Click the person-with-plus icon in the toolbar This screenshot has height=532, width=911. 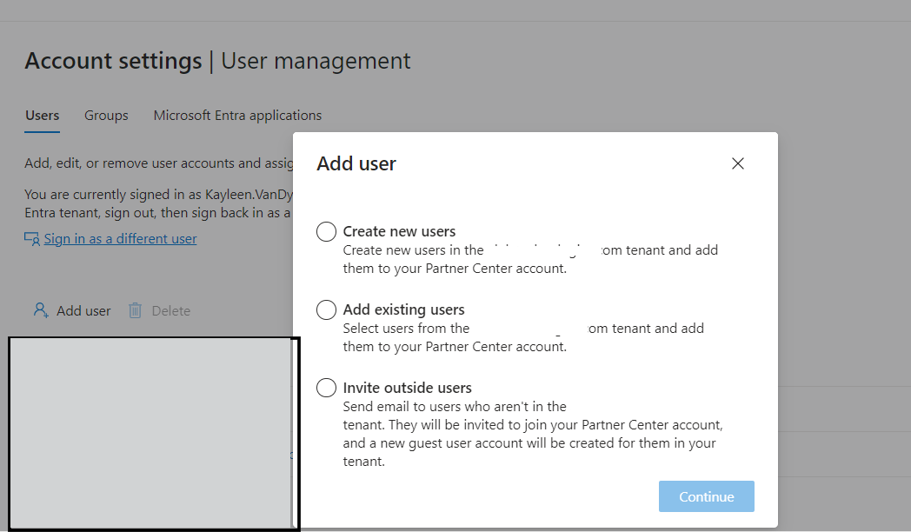tap(40, 309)
